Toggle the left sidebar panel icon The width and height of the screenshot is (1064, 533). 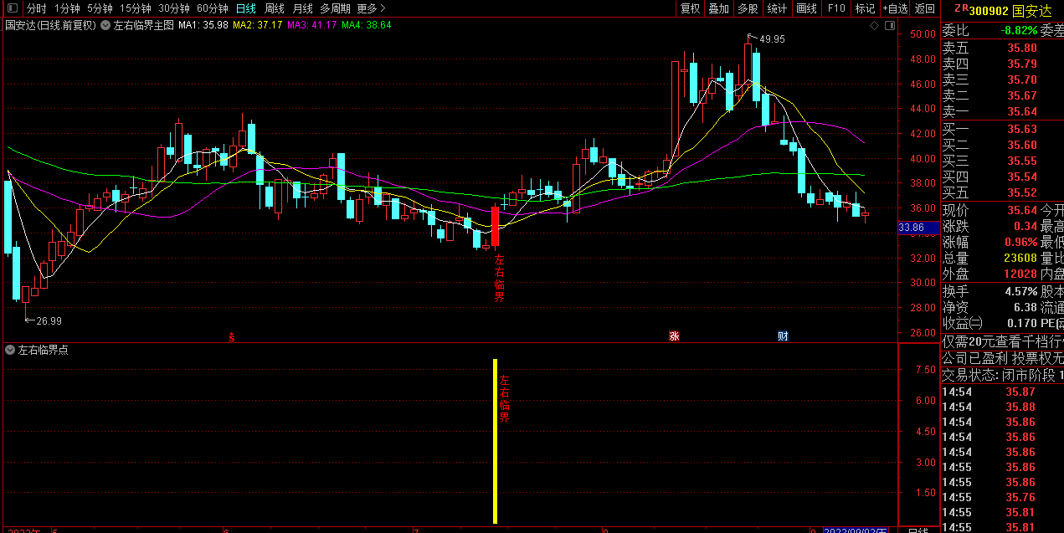point(12,8)
